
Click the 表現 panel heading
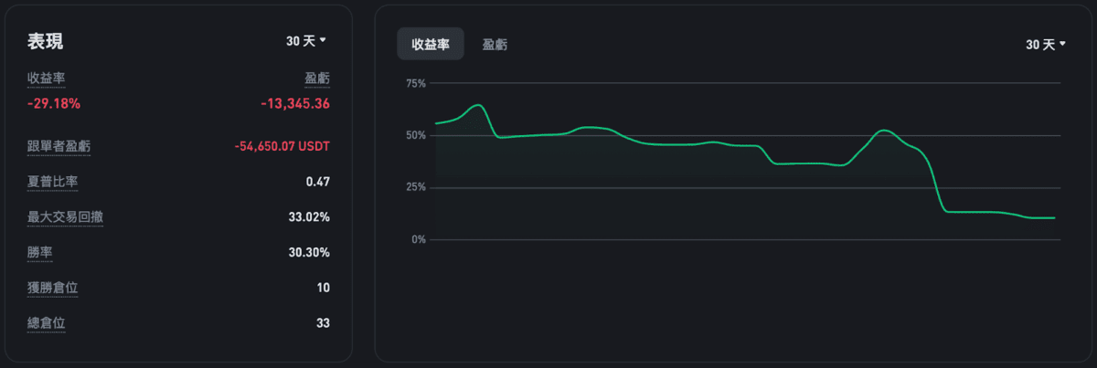click(x=45, y=42)
